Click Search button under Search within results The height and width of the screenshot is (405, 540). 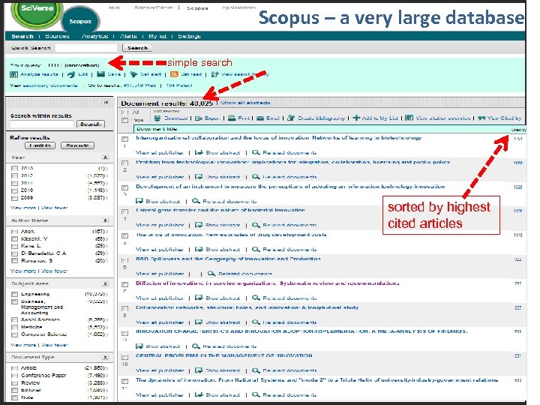pos(91,124)
